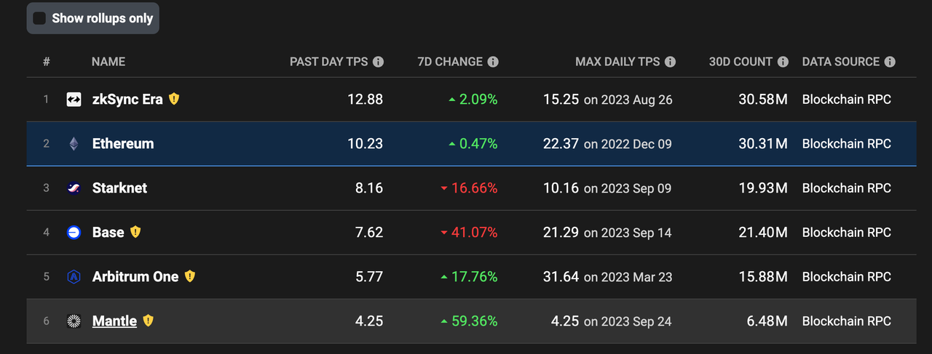Sort by the 30D COUNT header
This screenshot has height=354, width=932.
741,62
